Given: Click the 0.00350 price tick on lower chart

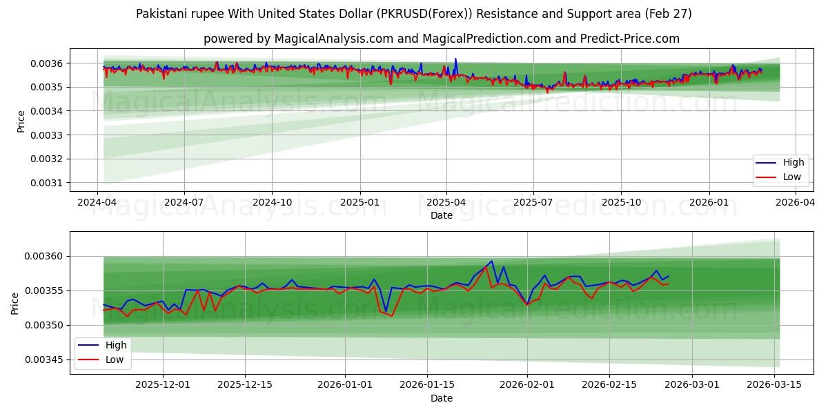Looking at the screenshot, I should point(44,325).
